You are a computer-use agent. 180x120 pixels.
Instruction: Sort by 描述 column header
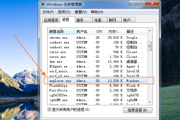(136, 31)
